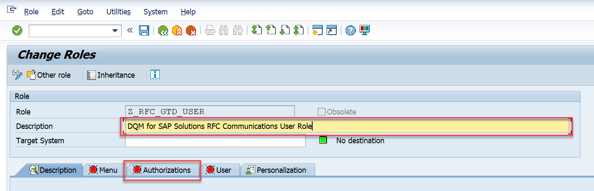
Task: Open the Utilities menu
Action: [x=118, y=12]
